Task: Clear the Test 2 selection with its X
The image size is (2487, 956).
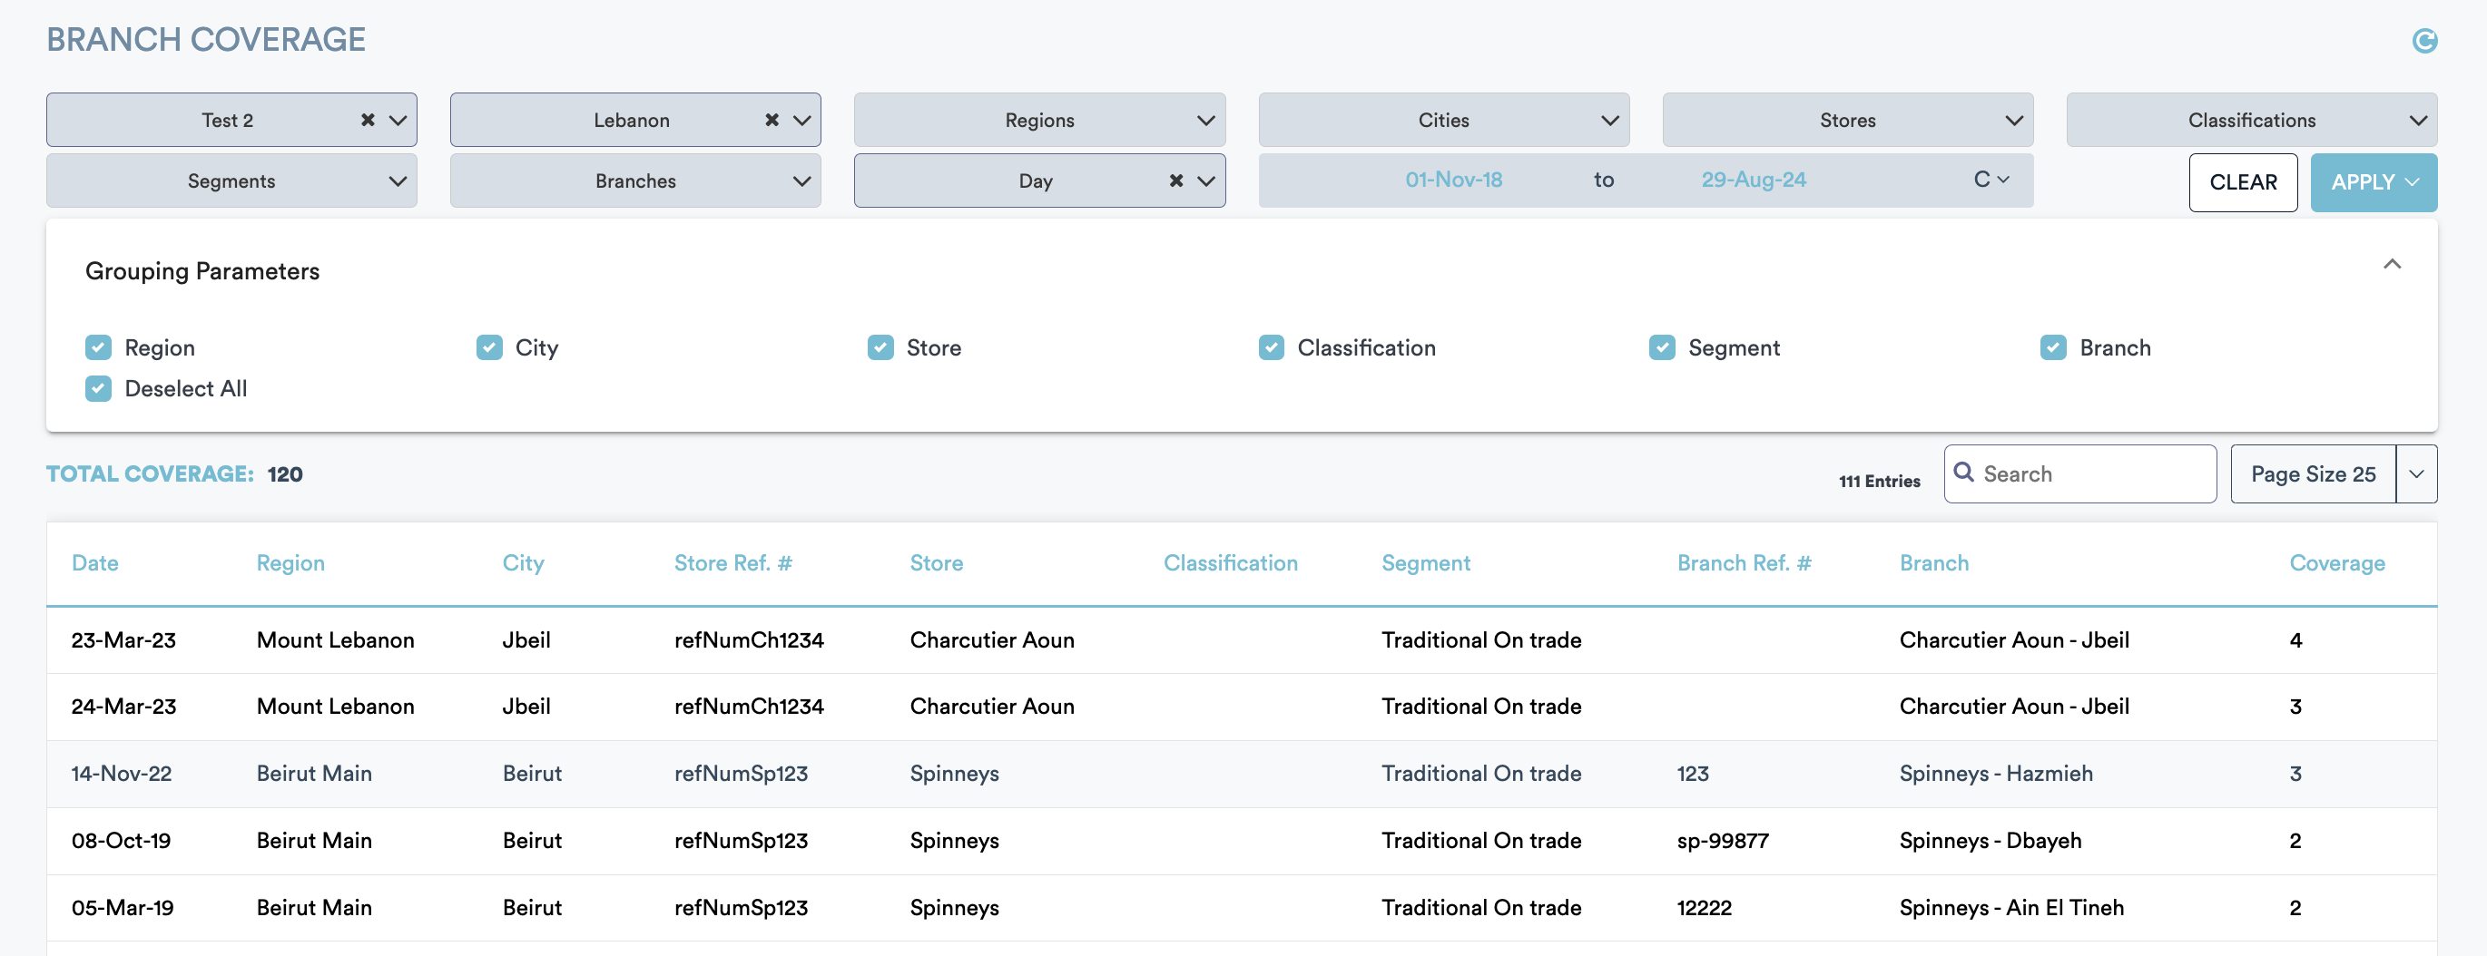Action: point(368,120)
